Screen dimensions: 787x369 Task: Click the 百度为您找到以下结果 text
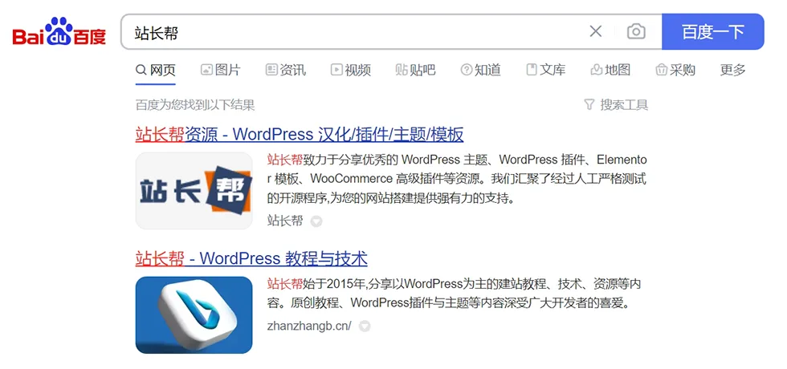pyautogui.click(x=195, y=105)
